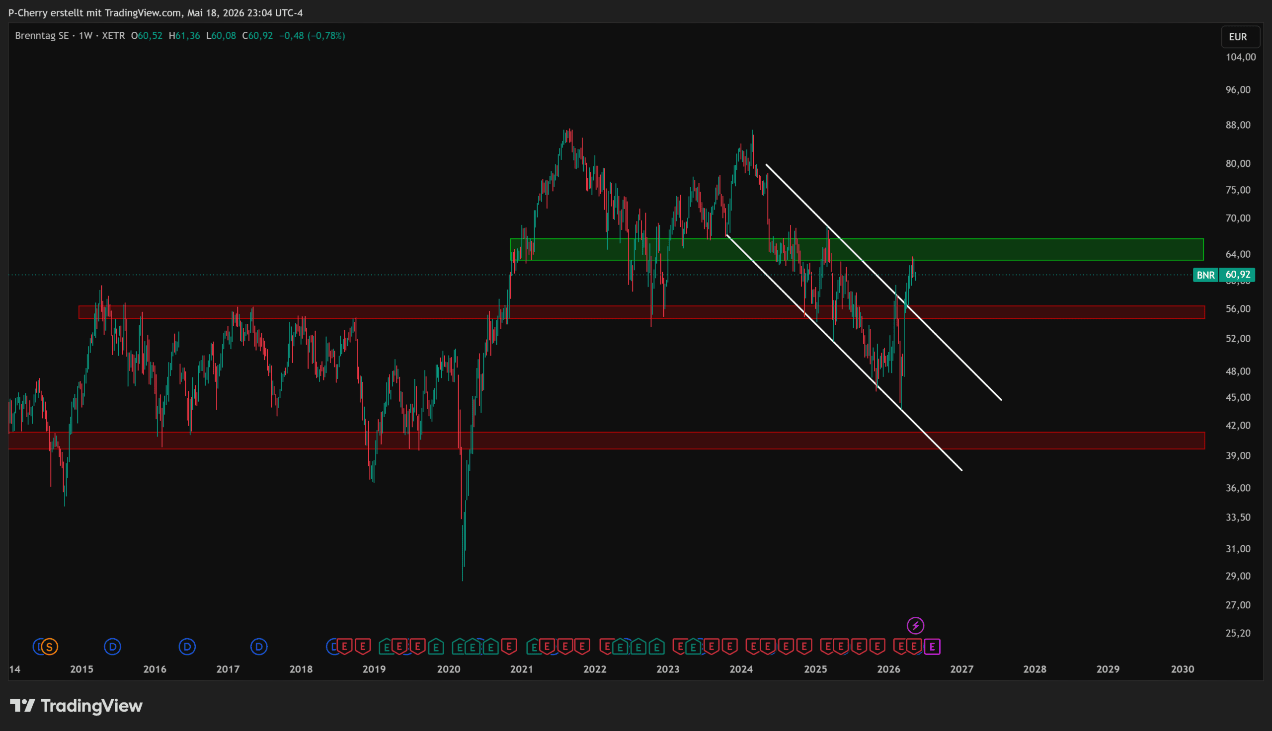Click the BNR 60,92 price label
Screen dimensions: 1272x731
click(x=1224, y=275)
